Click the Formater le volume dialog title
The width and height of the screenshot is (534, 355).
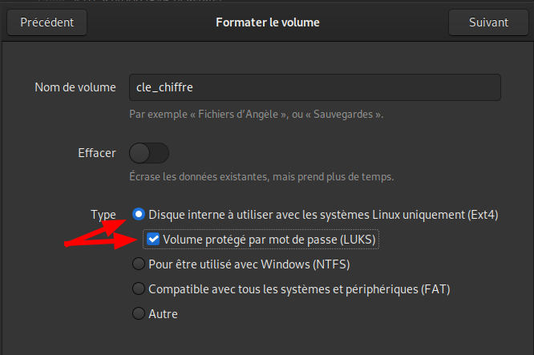coord(268,22)
